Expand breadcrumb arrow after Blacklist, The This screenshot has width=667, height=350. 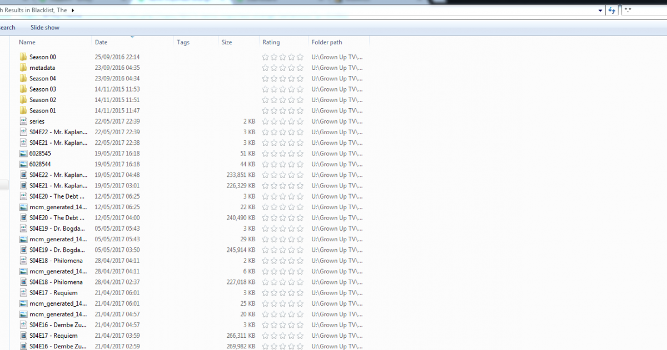73,11
